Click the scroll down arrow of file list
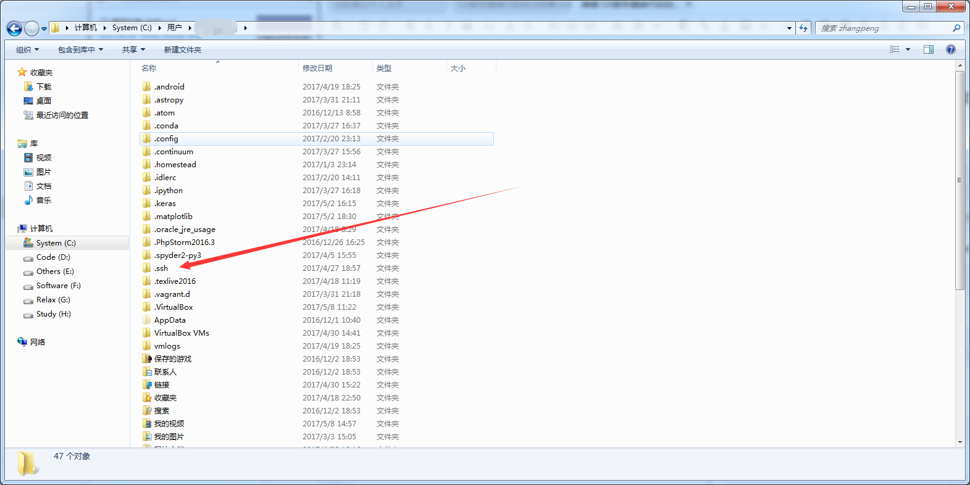 coord(960,442)
